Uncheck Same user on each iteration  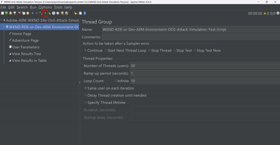(x=86, y=88)
